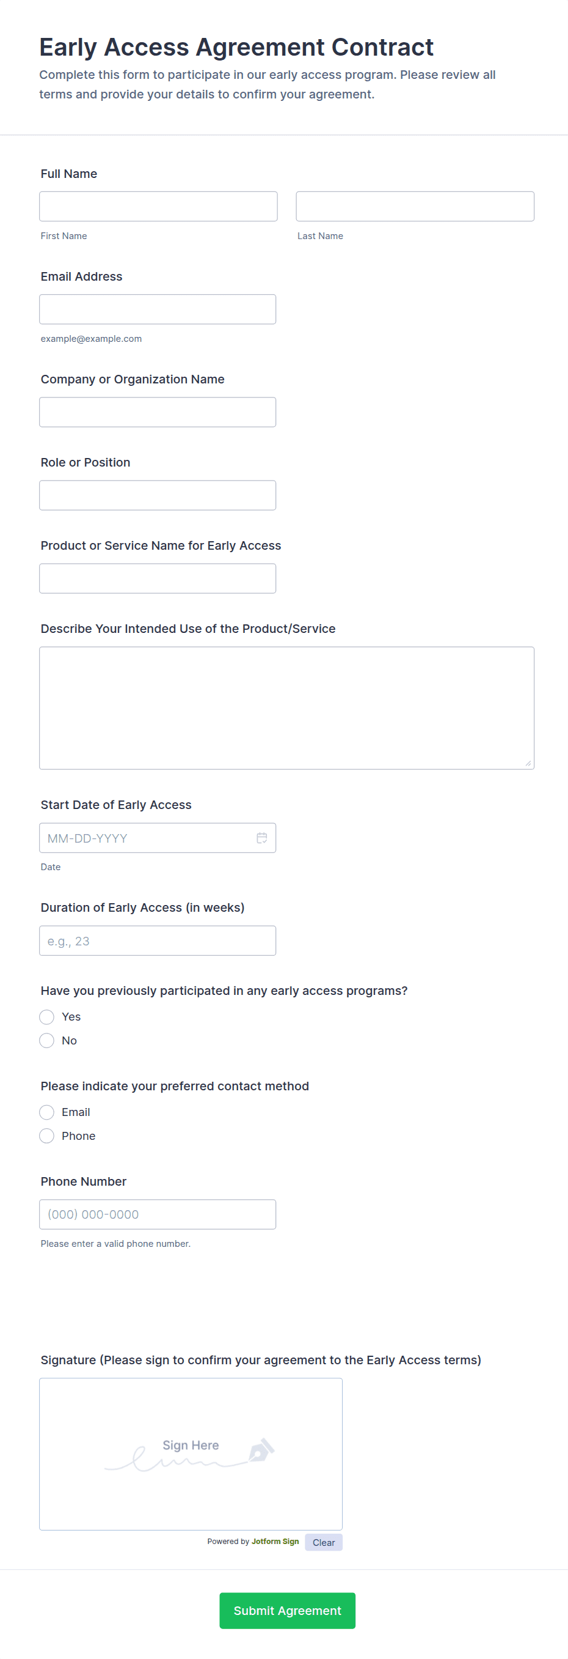
Task: Click the Duration of Early Access field
Action: [158, 941]
